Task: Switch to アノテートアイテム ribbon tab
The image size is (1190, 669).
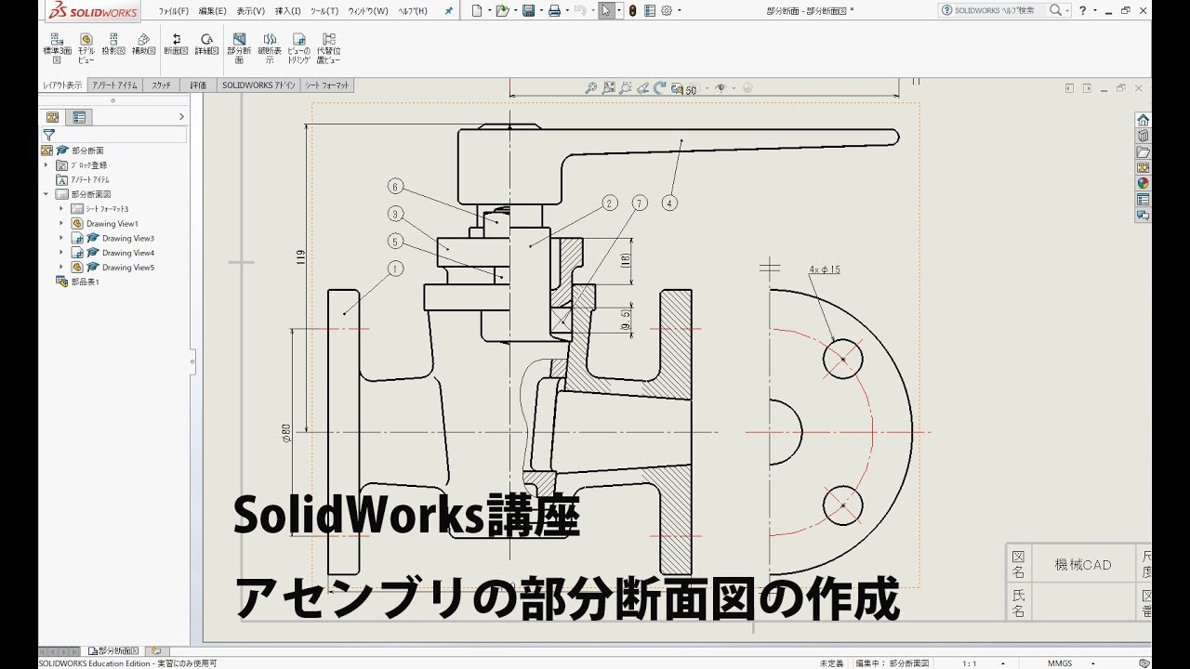Action: (x=115, y=85)
